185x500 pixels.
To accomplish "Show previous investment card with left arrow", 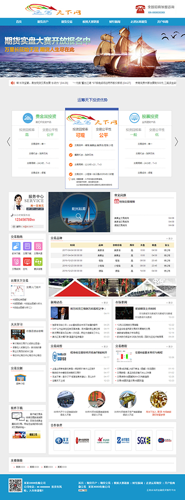I will 9,141.
